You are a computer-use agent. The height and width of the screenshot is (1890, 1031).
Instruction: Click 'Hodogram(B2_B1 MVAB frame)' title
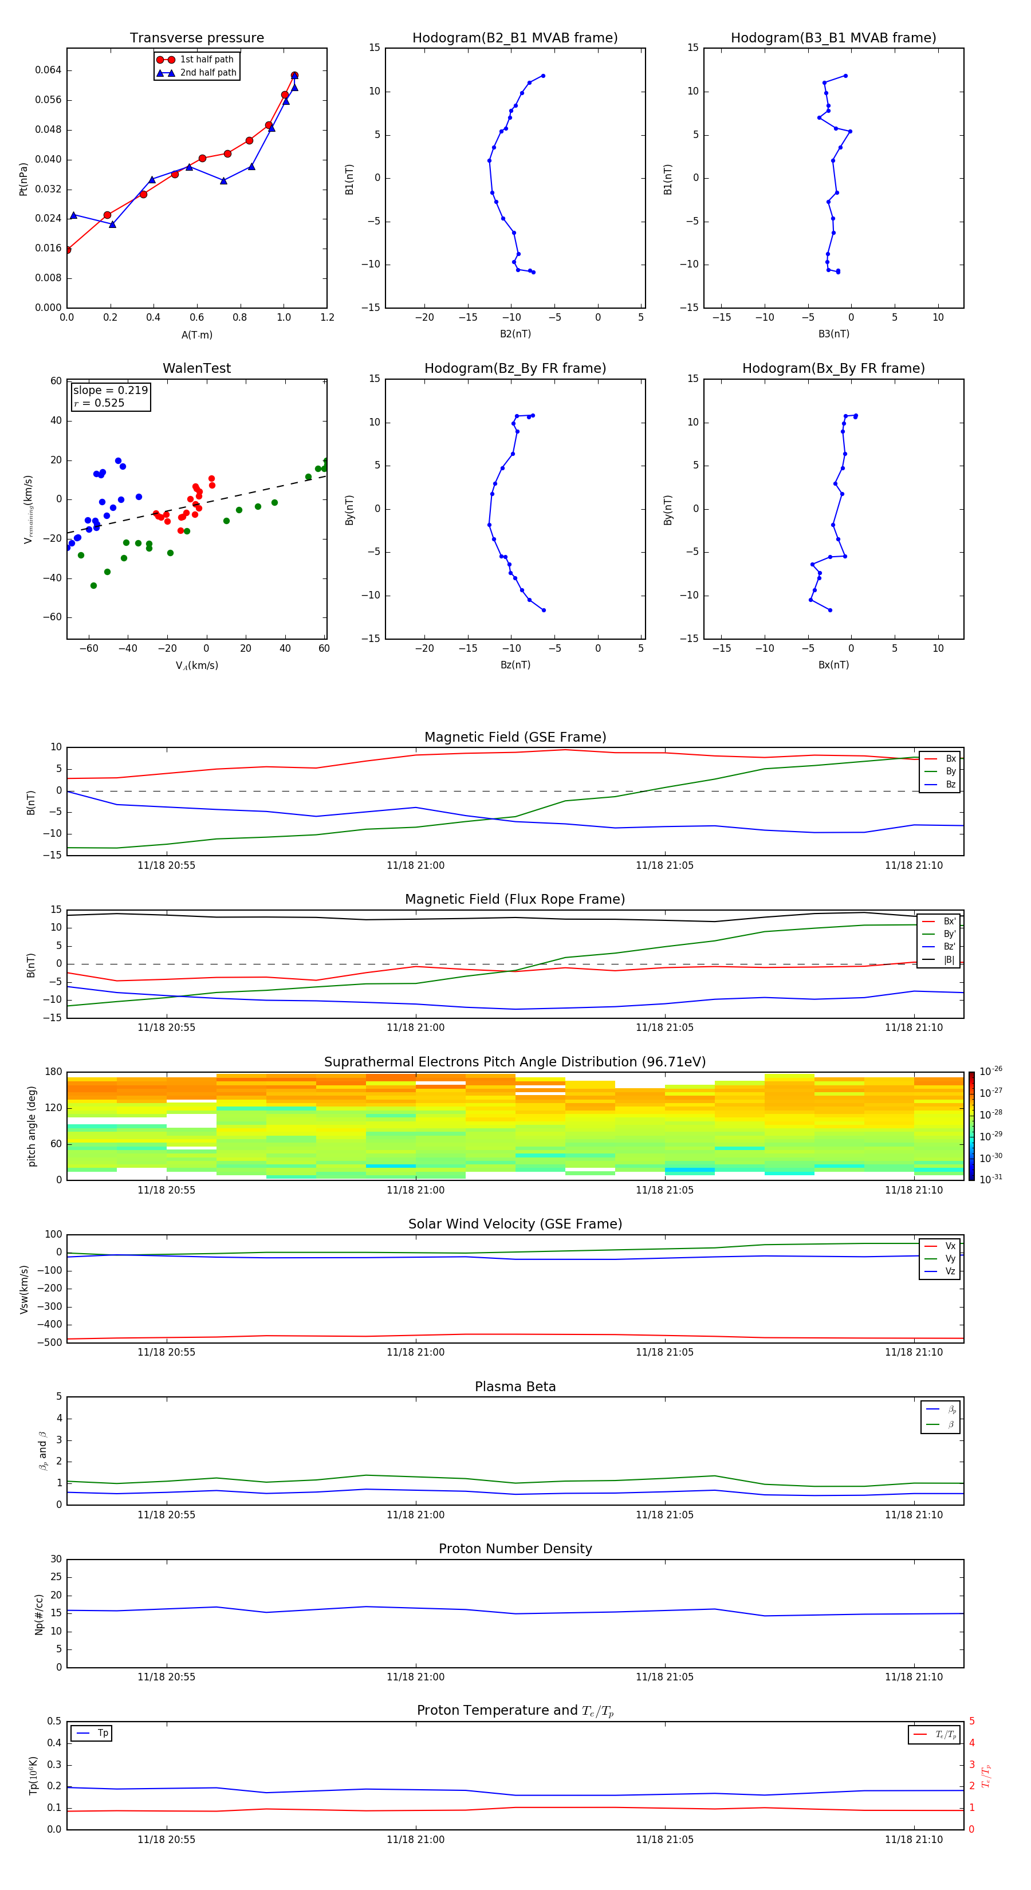tap(515, 37)
